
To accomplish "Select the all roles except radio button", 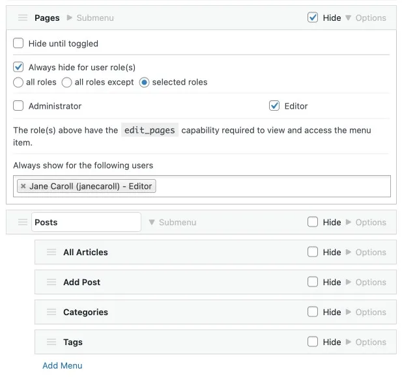I will (66, 83).
